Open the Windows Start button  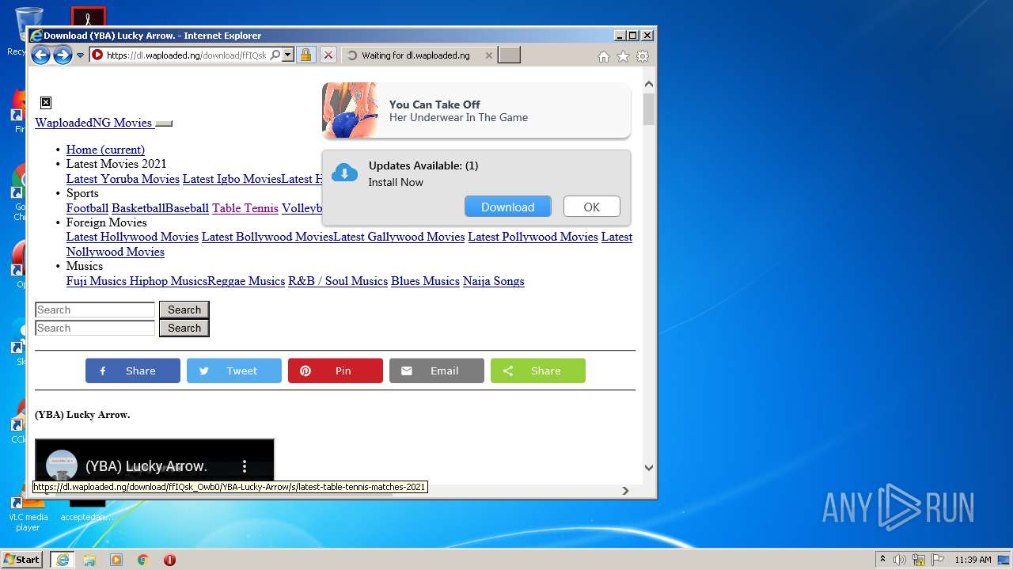[22, 559]
